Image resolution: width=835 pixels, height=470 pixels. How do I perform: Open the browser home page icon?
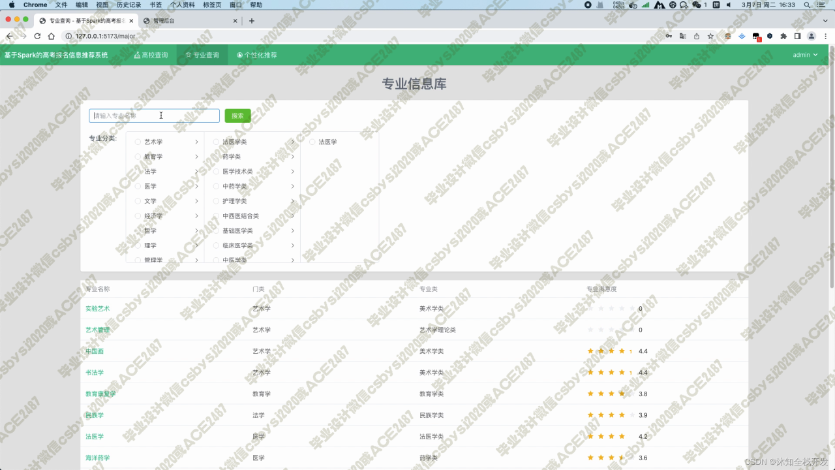(x=52, y=37)
